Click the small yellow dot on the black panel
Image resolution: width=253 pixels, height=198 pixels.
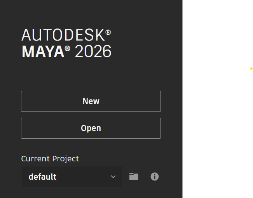tap(251, 69)
